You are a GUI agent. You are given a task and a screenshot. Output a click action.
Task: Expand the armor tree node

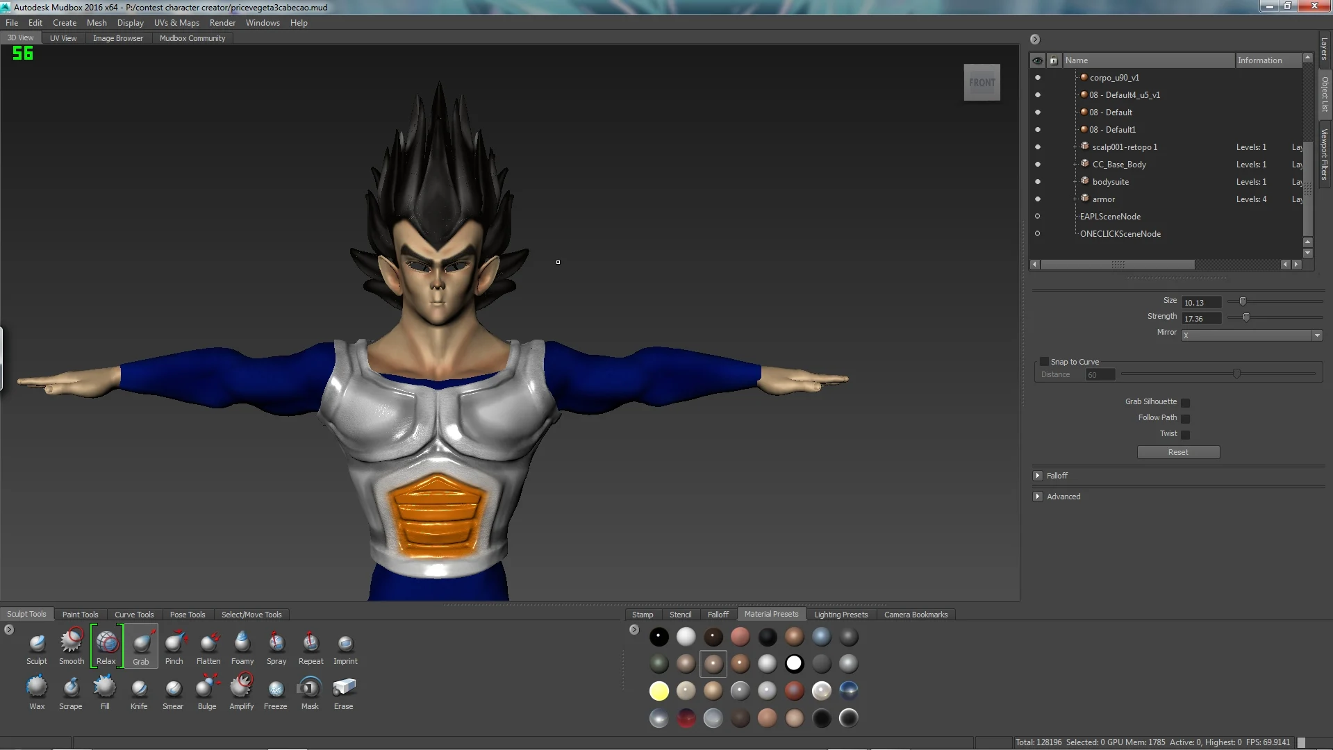pos(1075,199)
